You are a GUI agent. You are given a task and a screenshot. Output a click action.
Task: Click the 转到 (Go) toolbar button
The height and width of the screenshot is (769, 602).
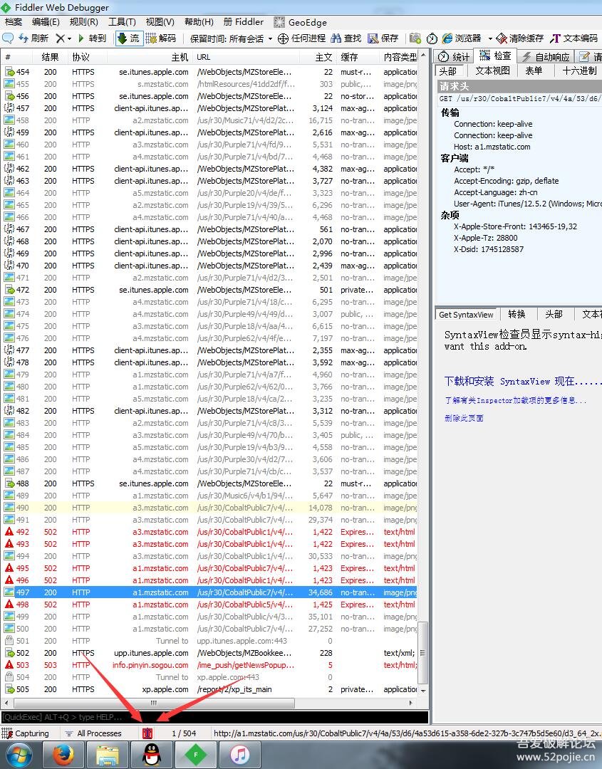click(92, 38)
